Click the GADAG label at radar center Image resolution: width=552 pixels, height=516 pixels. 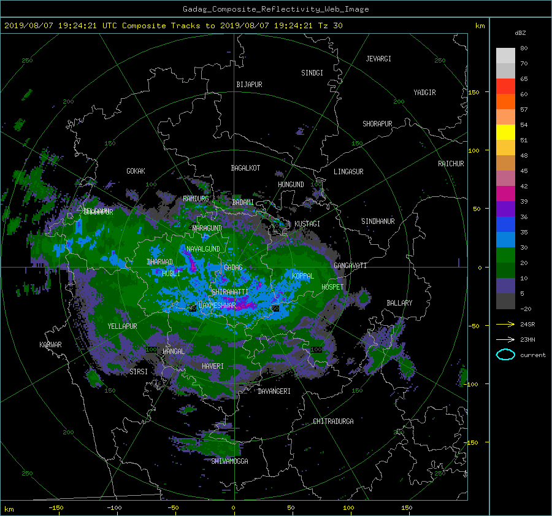(233, 268)
